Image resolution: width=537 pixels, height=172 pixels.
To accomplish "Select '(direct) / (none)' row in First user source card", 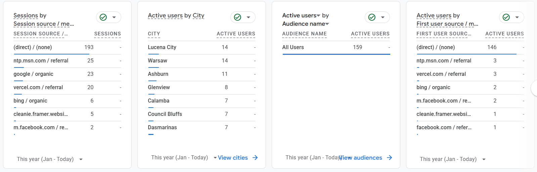I will [x=470, y=47].
